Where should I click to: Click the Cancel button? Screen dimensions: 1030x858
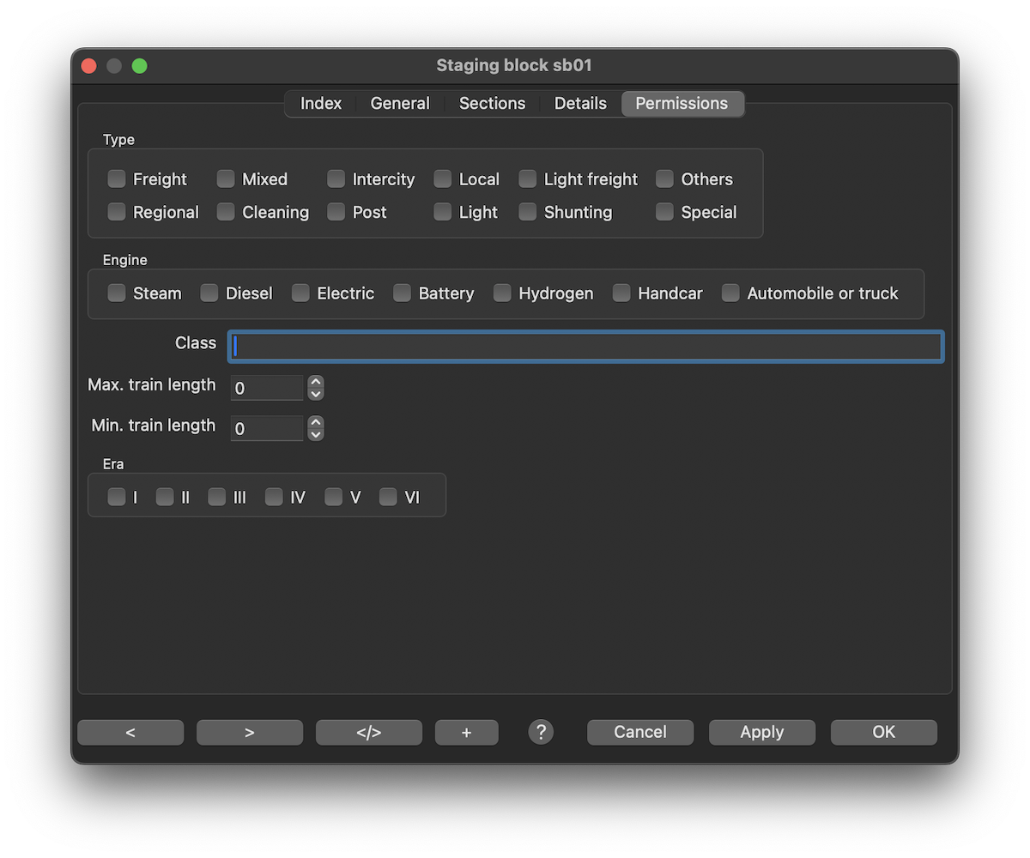click(640, 732)
